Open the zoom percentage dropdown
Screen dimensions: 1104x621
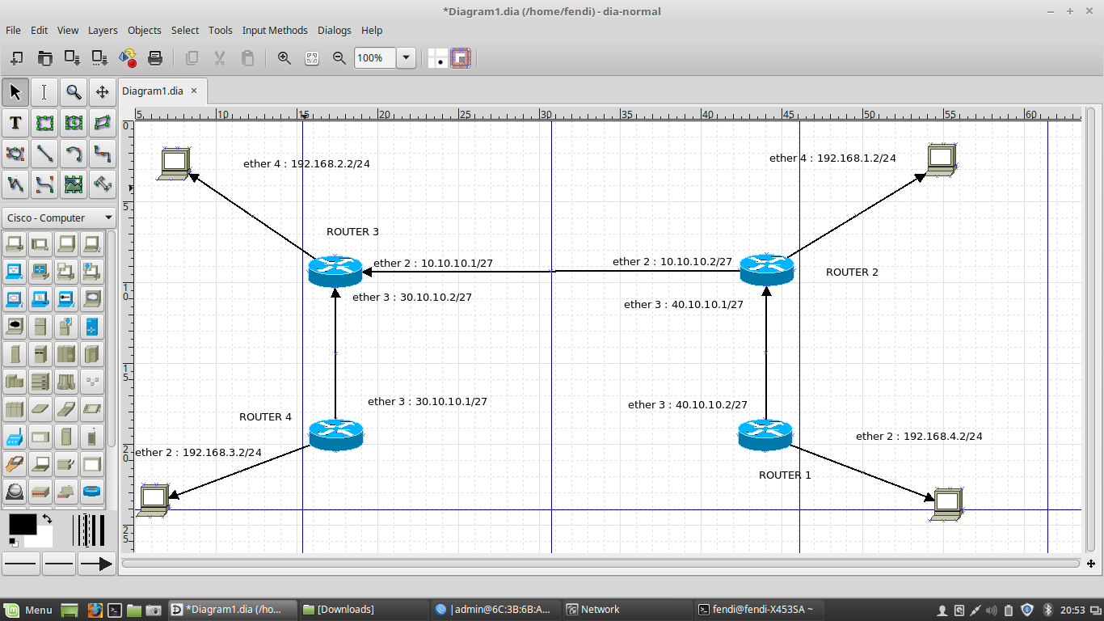point(406,57)
